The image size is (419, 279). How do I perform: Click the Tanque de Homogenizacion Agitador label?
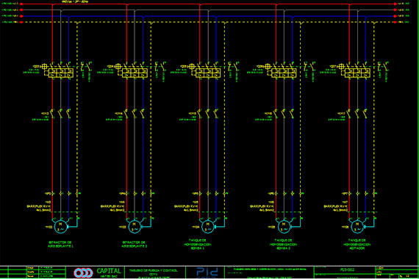[357, 244]
